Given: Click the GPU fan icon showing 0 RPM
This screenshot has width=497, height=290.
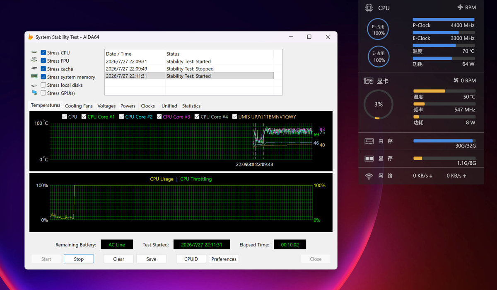Looking at the screenshot, I should (x=456, y=80).
